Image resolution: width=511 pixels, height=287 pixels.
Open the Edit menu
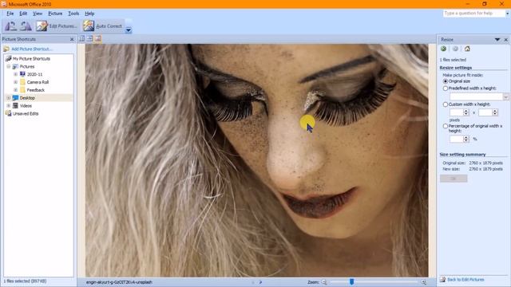23,14
